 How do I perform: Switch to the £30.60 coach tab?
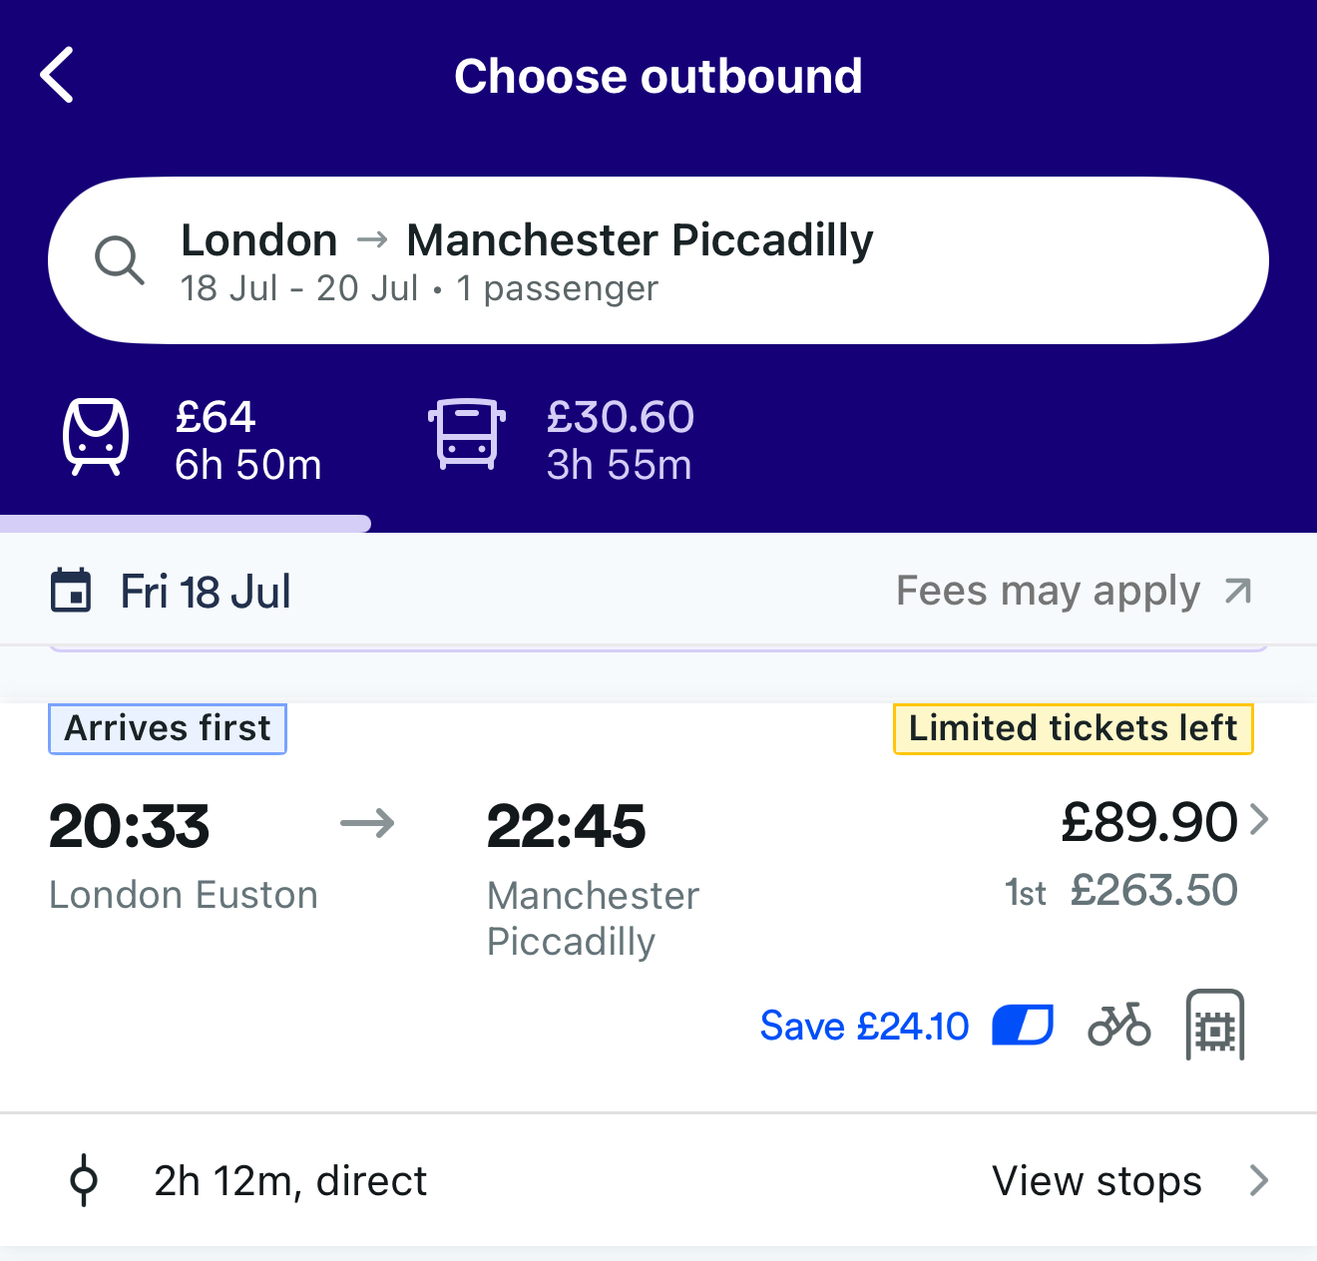click(619, 441)
